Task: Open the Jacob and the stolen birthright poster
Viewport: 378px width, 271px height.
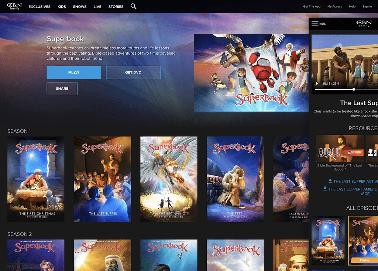Action: pos(291,179)
